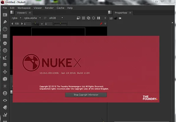Select the Viewer1 tab
176x122 pixels.
click(x=22, y=13)
